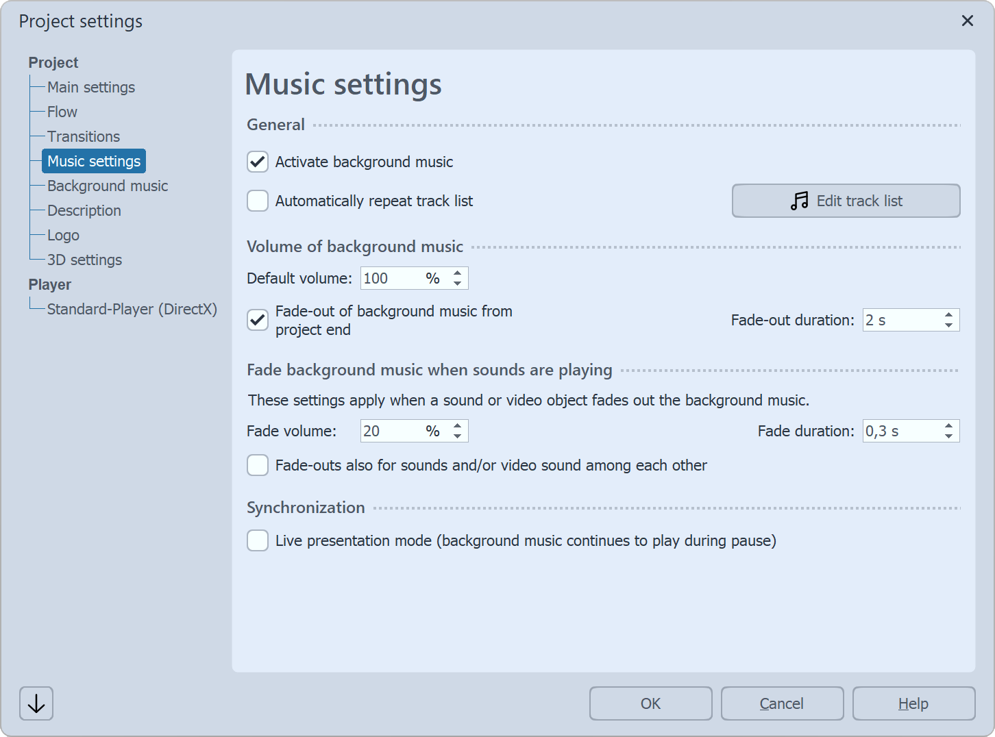The image size is (995, 737).
Task: Increase Default volume with the up stepper arrow
Action: click(457, 273)
